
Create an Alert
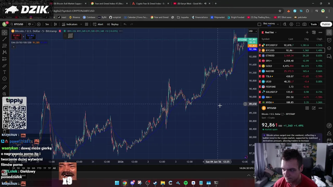pyautogui.click(x=98, y=24)
